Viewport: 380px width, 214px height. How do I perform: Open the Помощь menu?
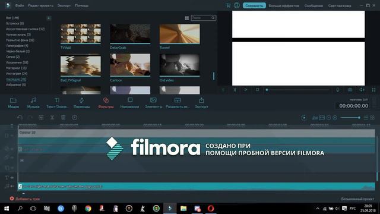tap(82, 5)
